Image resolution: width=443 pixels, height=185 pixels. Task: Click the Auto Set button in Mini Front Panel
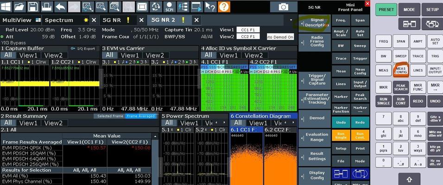pos(360,33)
